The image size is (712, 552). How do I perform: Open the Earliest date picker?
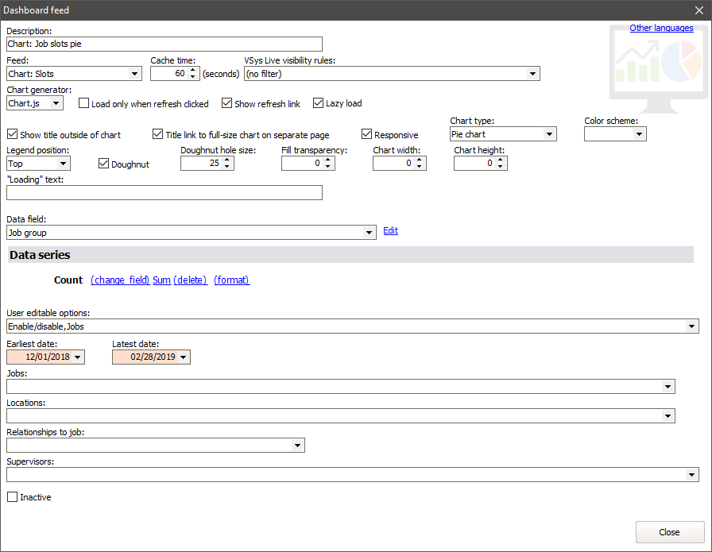pos(77,357)
